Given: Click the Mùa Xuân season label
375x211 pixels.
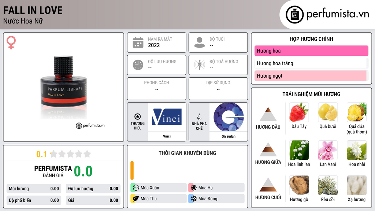Looking at the screenshot, I should click(150, 188).
